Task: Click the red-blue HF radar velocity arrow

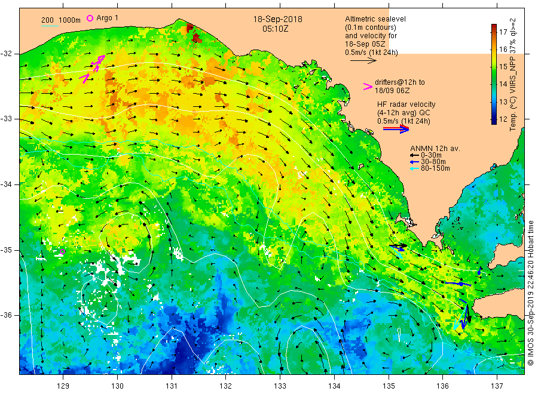Action: point(396,129)
